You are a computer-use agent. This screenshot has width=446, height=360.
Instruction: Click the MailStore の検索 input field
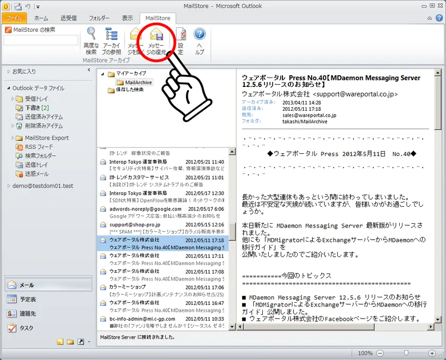pos(40,40)
